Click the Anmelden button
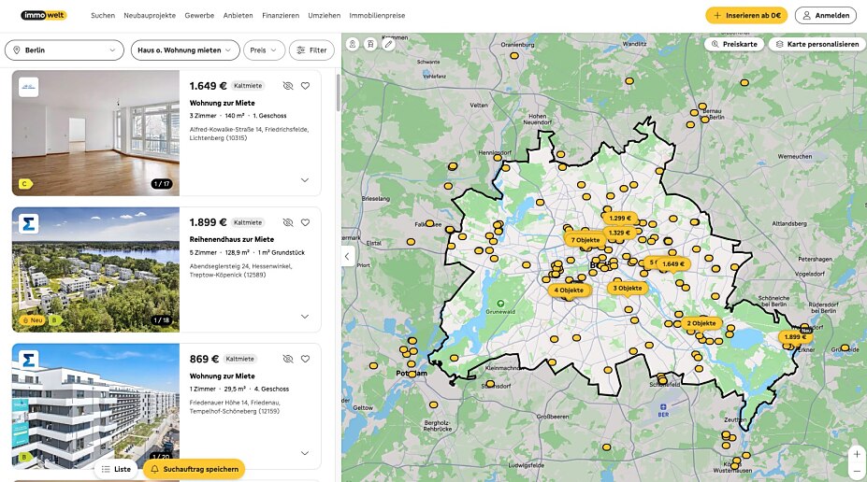The height and width of the screenshot is (482, 867). click(x=826, y=16)
